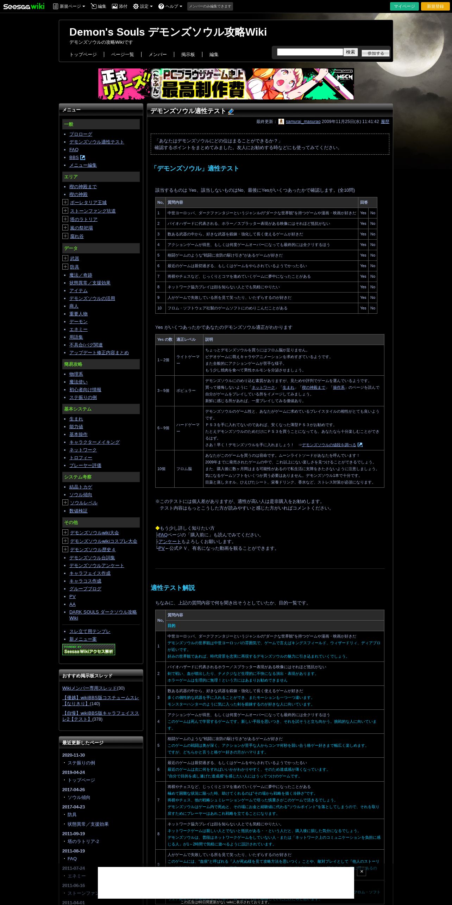Open the PV link under もう少し詳しく知りたい方
The height and width of the screenshot is (905, 452).
point(162,548)
